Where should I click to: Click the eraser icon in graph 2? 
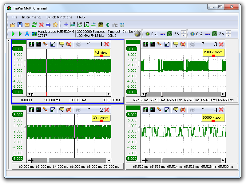(x=46, y=110)
